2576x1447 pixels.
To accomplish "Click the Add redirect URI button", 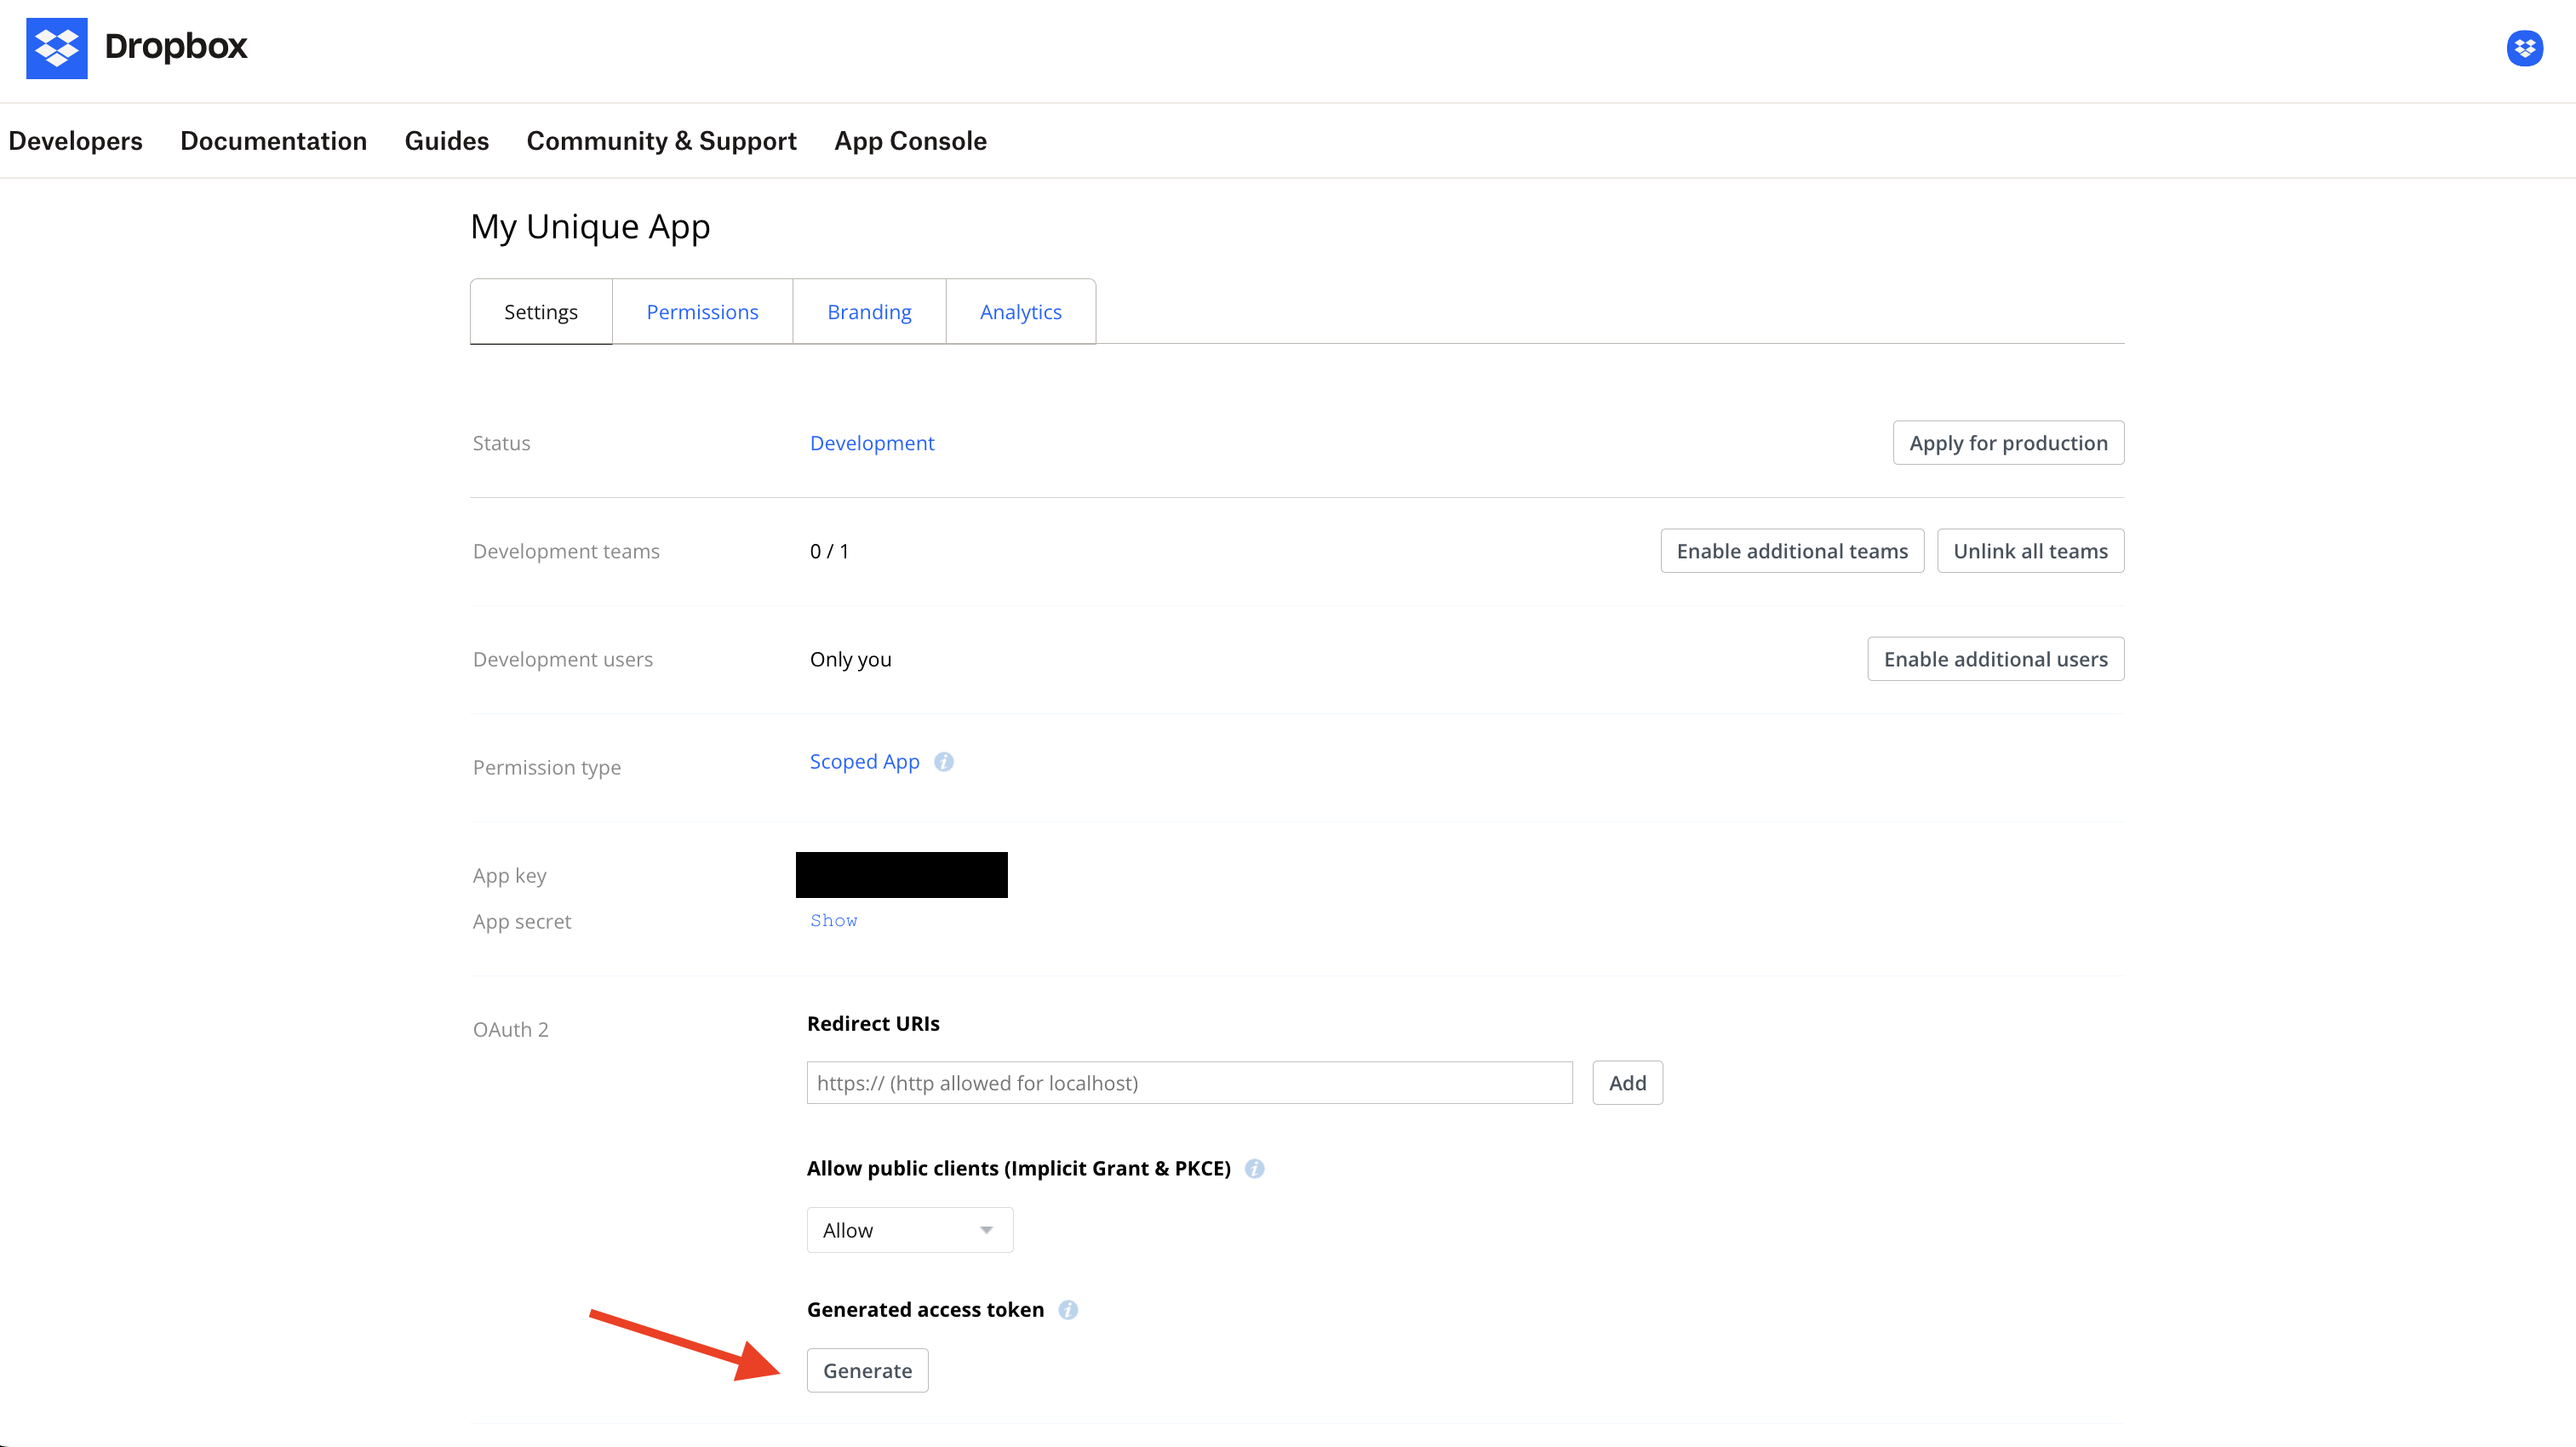I will (1627, 1083).
